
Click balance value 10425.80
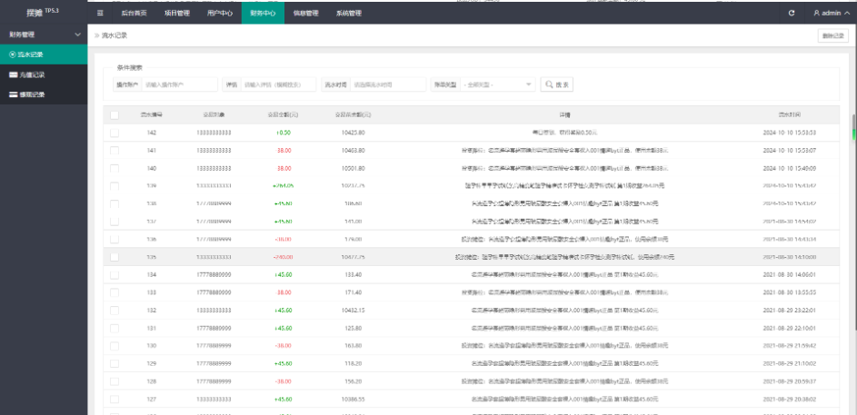coord(354,133)
